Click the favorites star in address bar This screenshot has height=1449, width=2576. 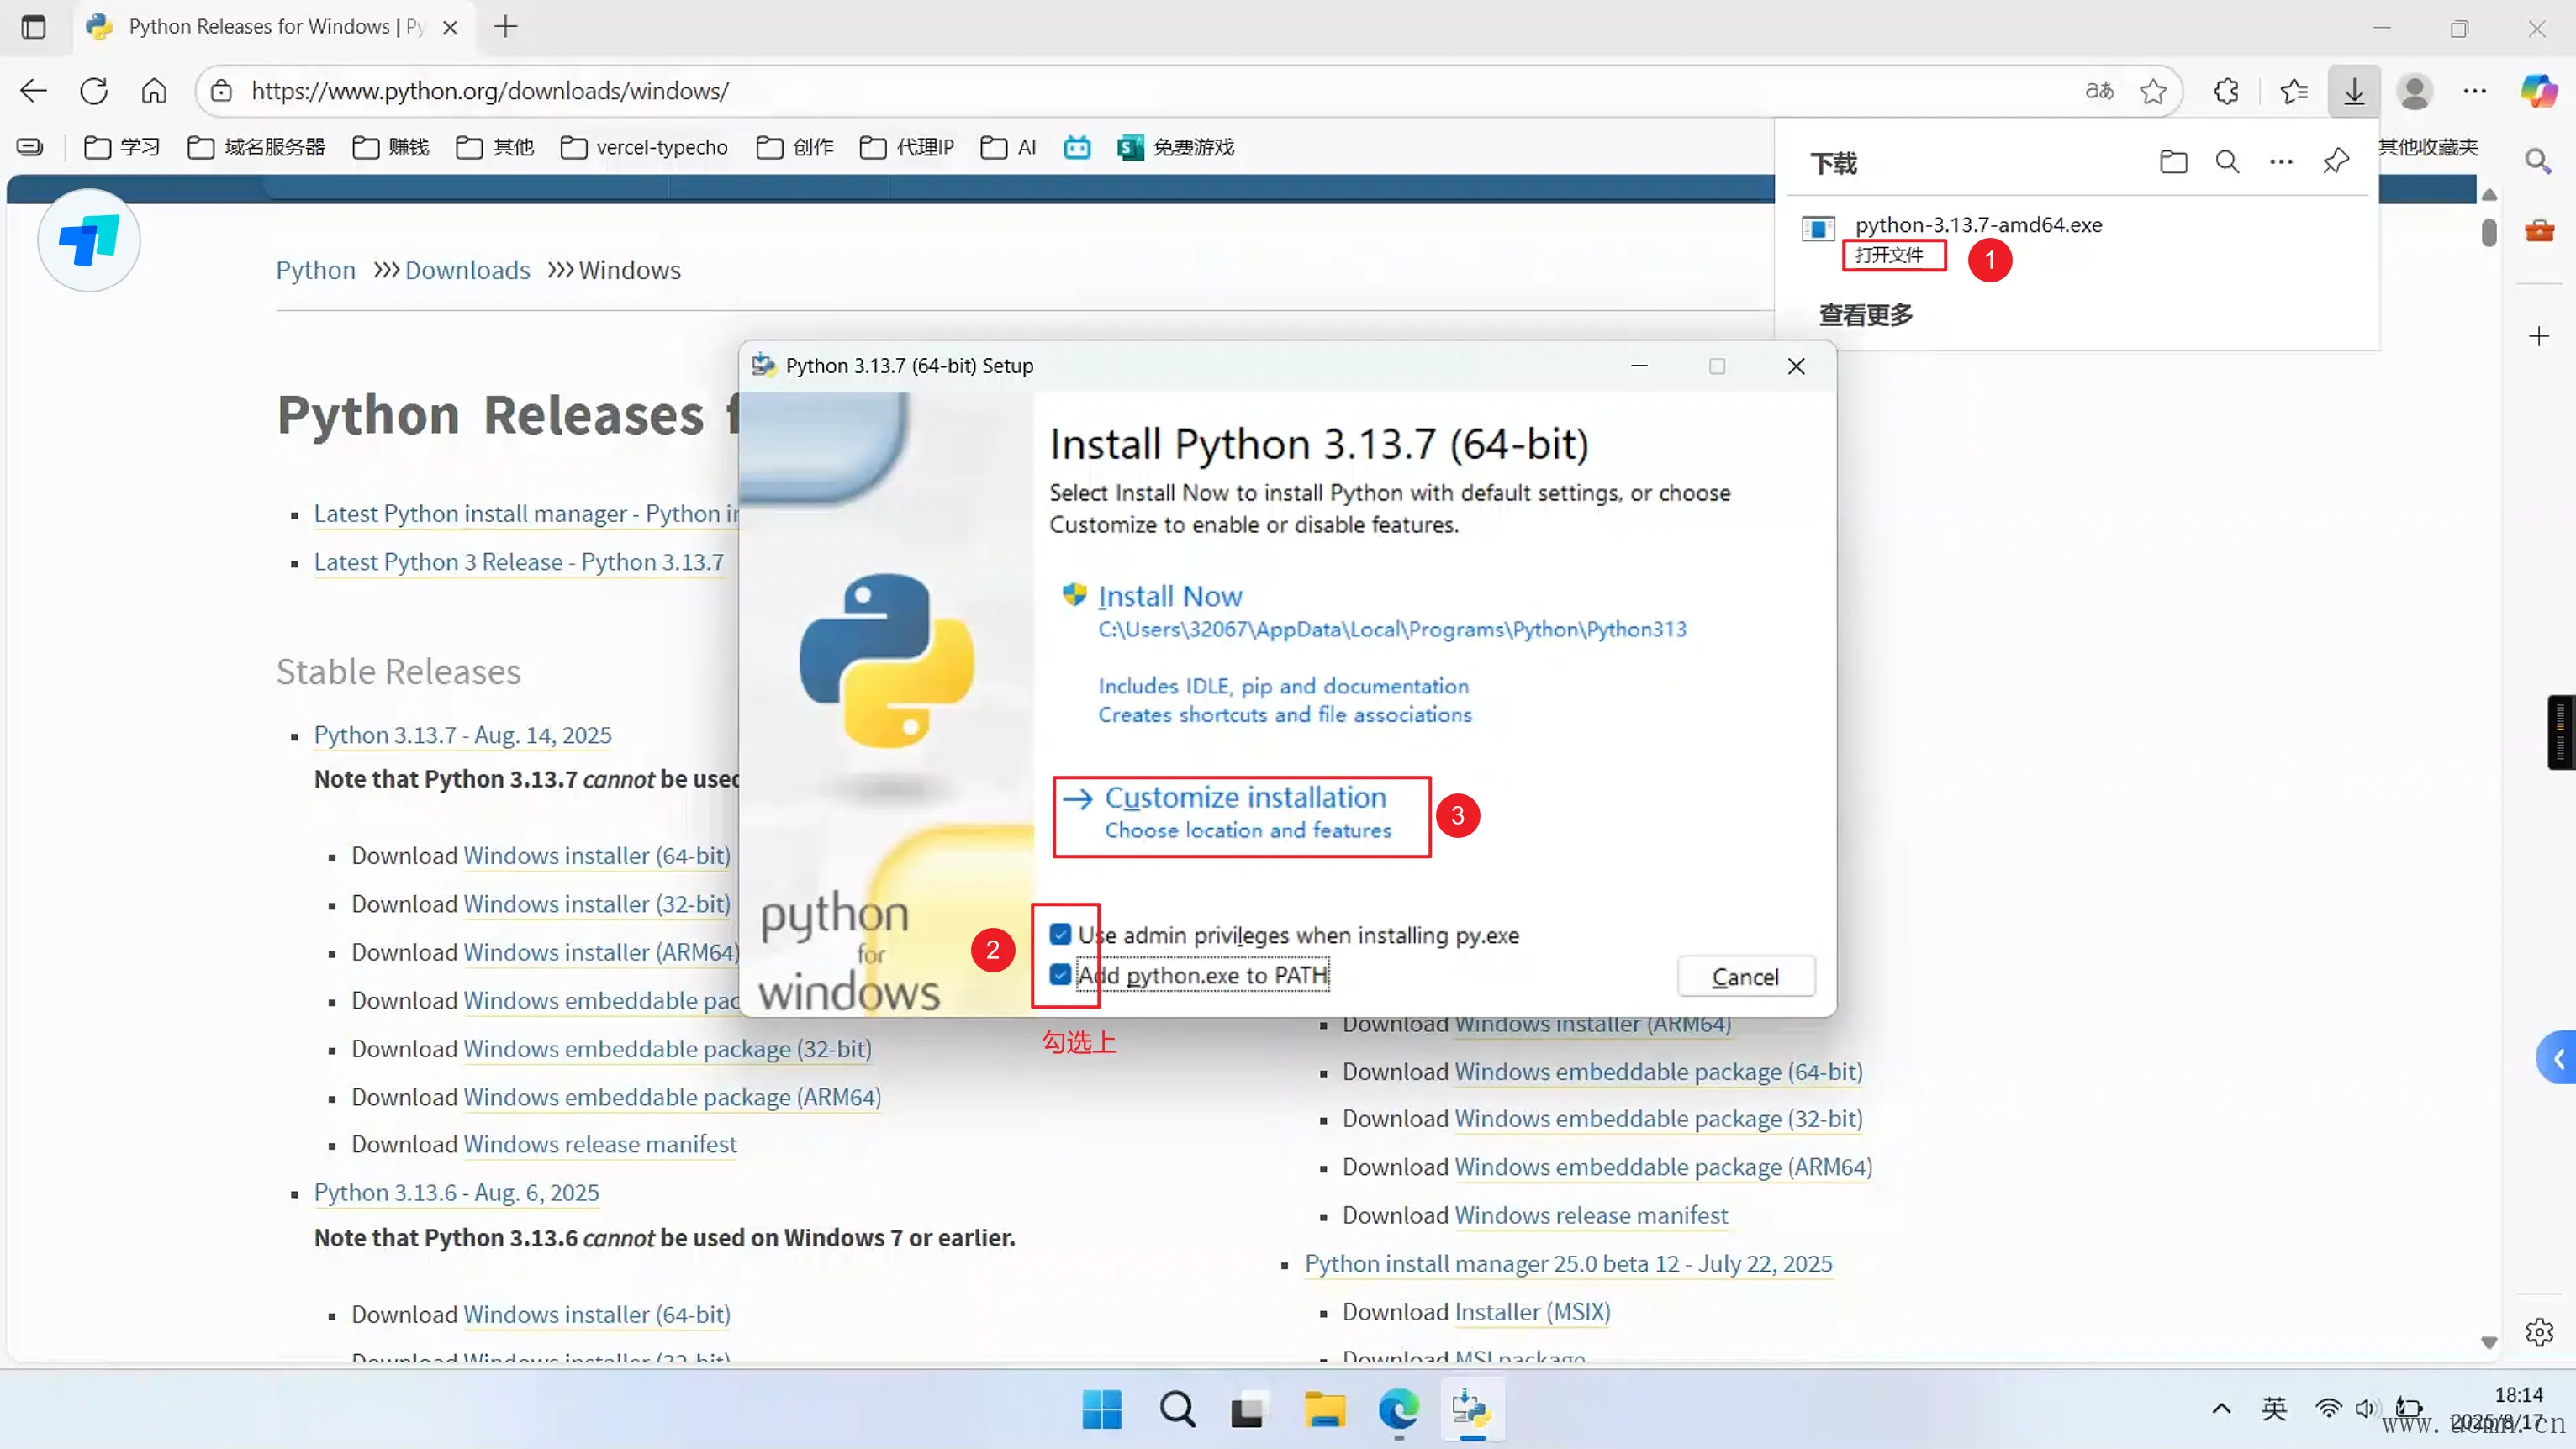click(x=2153, y=91)
